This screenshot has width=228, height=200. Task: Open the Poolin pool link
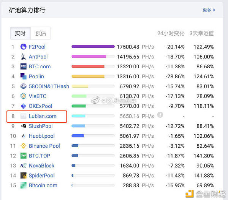pos(36,76)
